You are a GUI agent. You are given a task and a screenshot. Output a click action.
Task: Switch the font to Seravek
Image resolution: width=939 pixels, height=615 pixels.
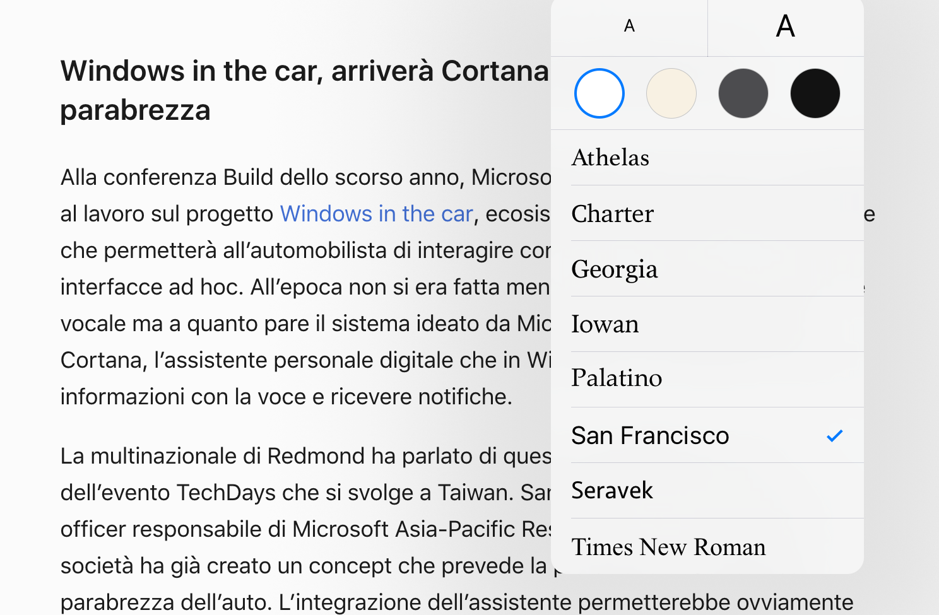click(612, 491)
